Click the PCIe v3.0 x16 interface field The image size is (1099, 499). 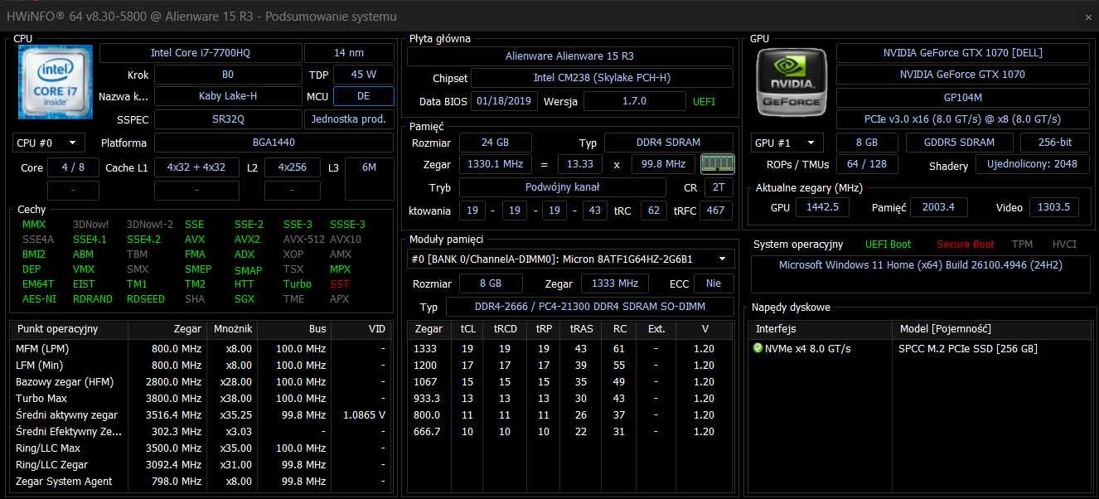coord(963,119)
